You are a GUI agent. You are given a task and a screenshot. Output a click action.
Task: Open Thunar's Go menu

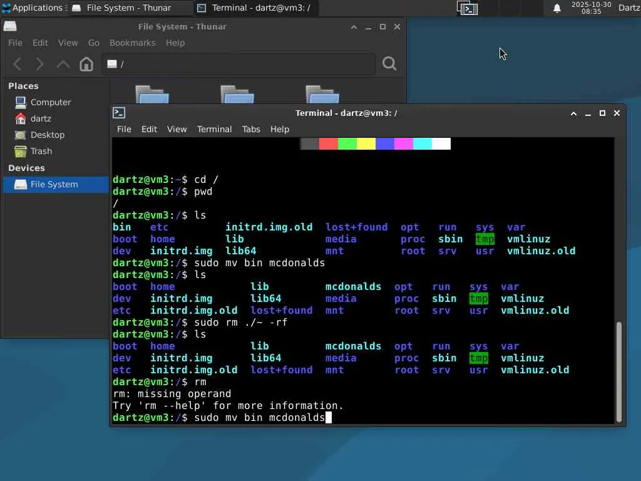click(94, 43)
